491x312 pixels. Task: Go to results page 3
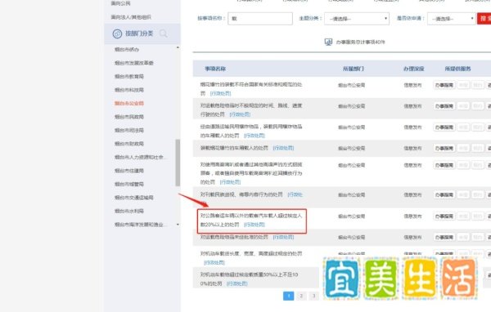point(313,296)
